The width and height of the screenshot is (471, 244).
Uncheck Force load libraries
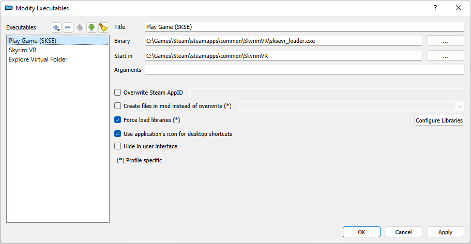click(118, 120)
